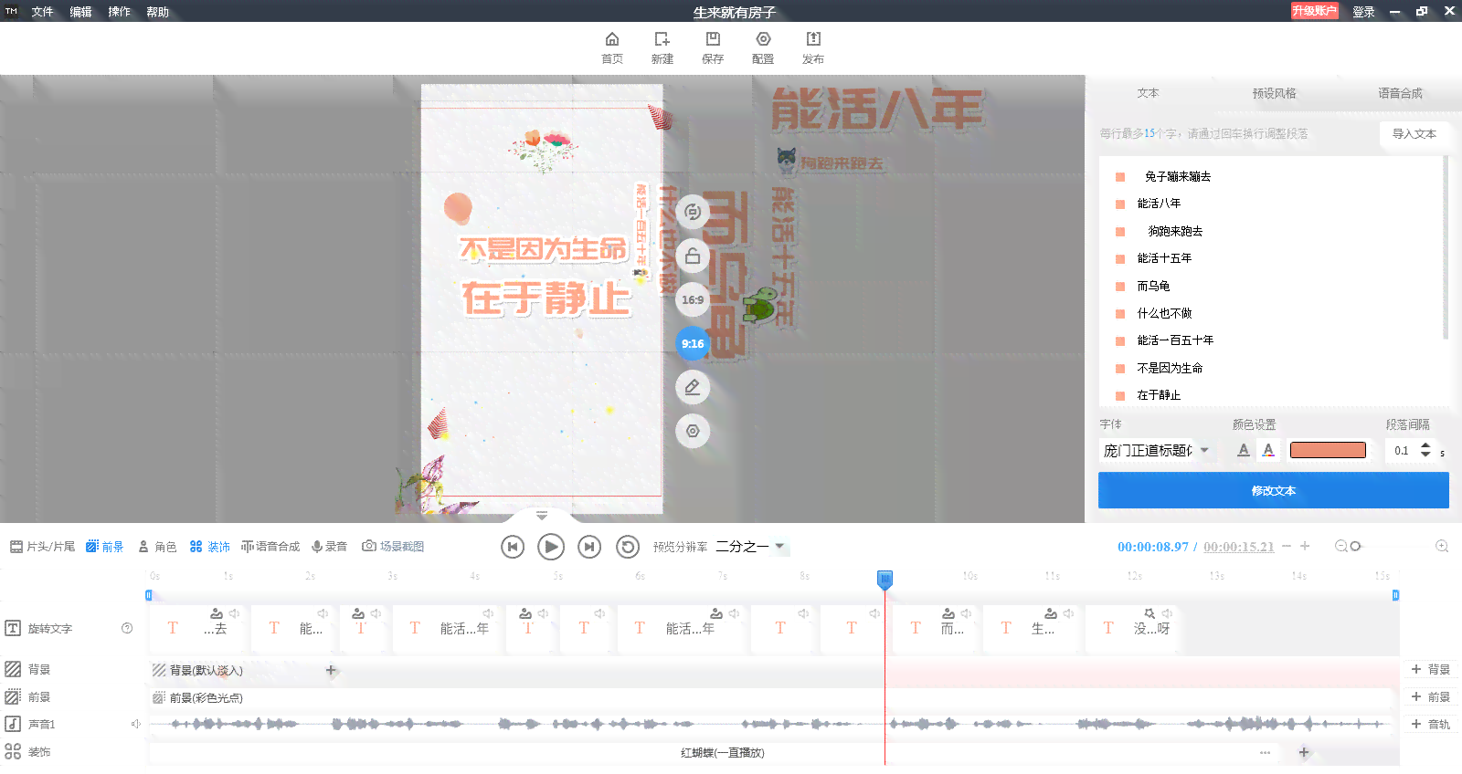Open 帮助 menu
Viewport: 1462px width, 774px height.
coord(157,12)
